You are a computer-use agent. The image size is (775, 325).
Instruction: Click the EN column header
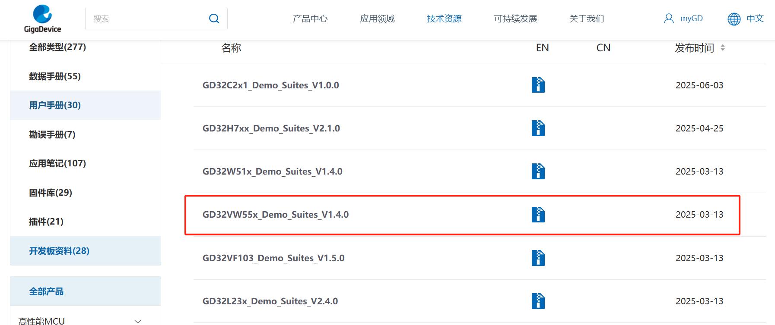point(543,48)
